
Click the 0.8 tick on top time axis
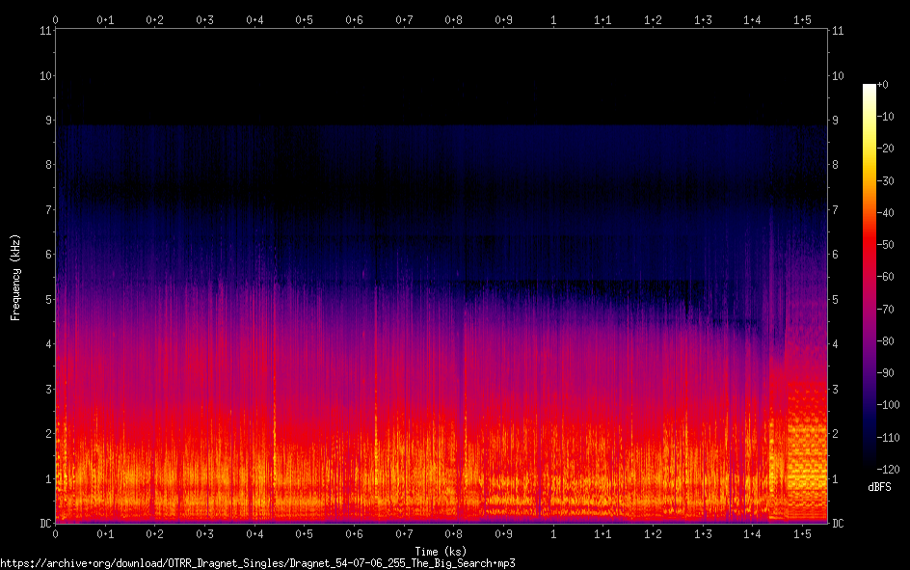coord(453,19)
